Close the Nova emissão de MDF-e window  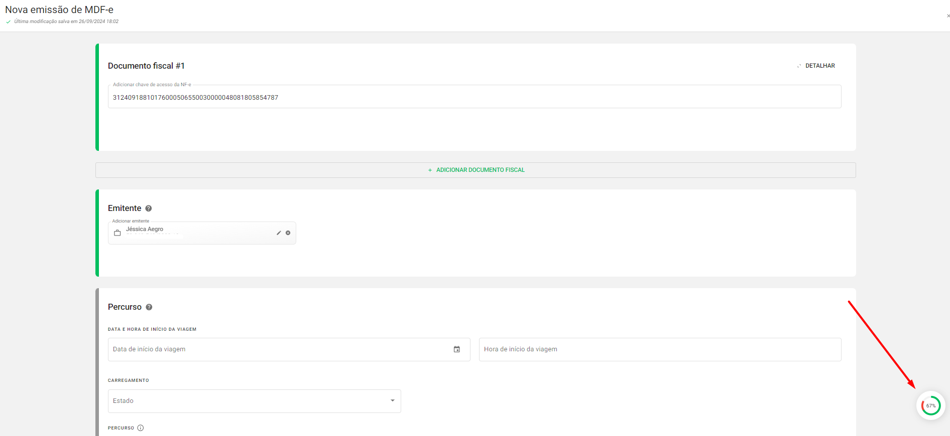click(948, 16)
